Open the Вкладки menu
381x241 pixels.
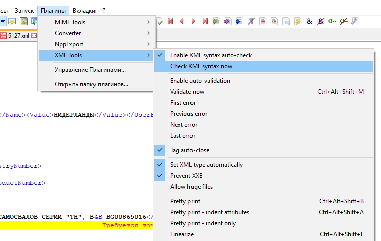coord(84,11)
